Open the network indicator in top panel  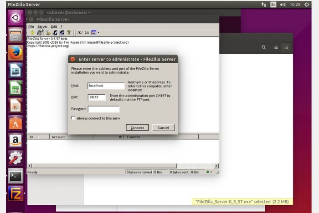point(264,5)
